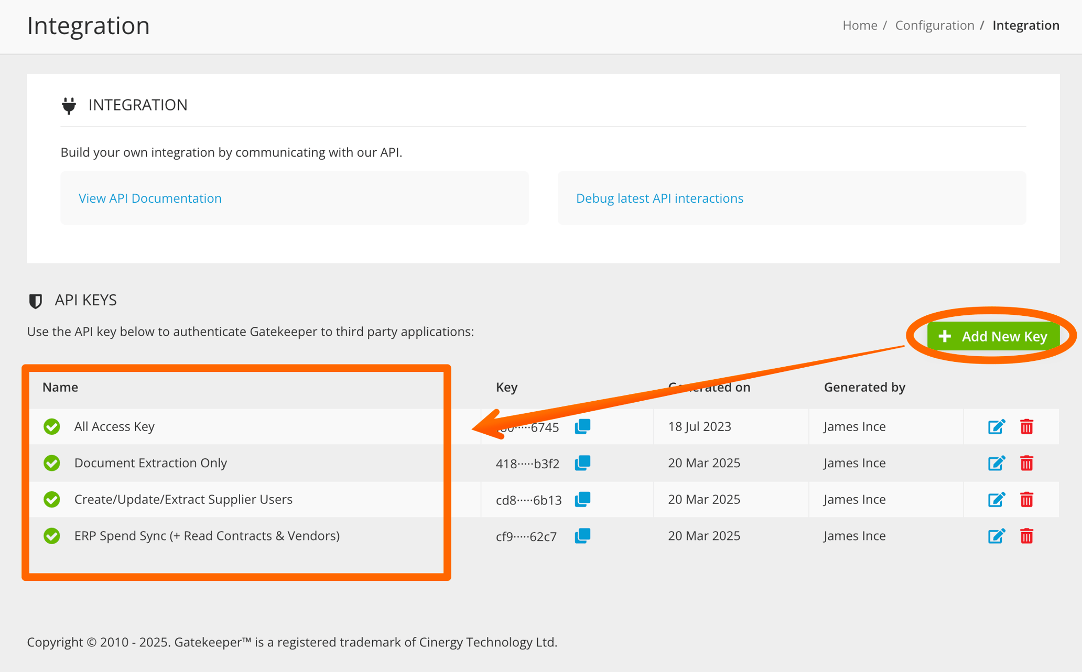1082x672 pixels.
Task: Click the All Access Key green status checkmark
Action: tap(52, 426)
